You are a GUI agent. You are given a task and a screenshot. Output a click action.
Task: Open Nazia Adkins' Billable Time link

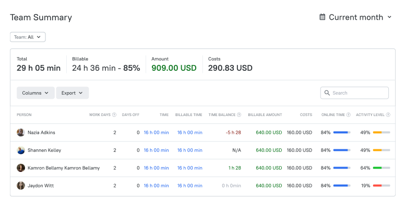190,133
